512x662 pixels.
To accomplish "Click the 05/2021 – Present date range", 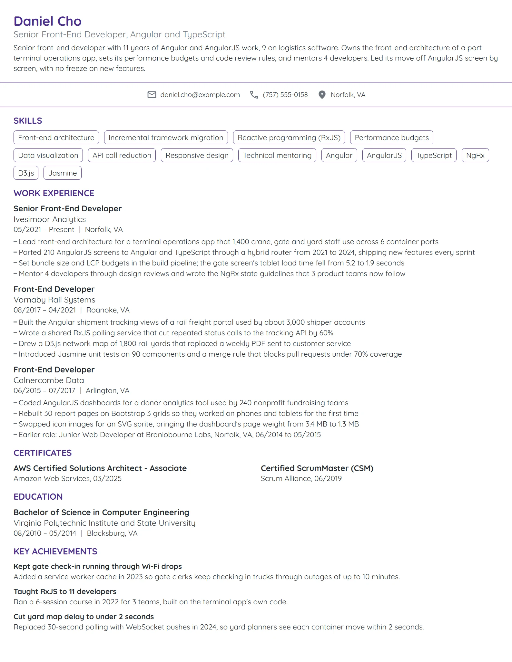I will [x=44, y=230].
